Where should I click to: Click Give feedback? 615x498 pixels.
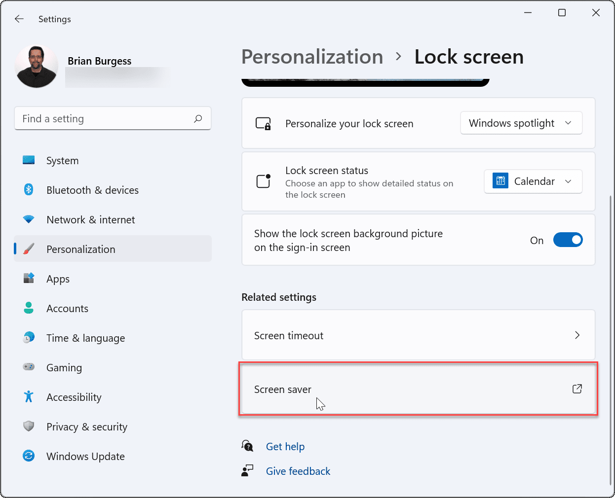298,471
